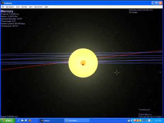164x123 pixels.
Task: Click the Celestia title bar icon
Action: pyautogui.click(x=2, y=3)
